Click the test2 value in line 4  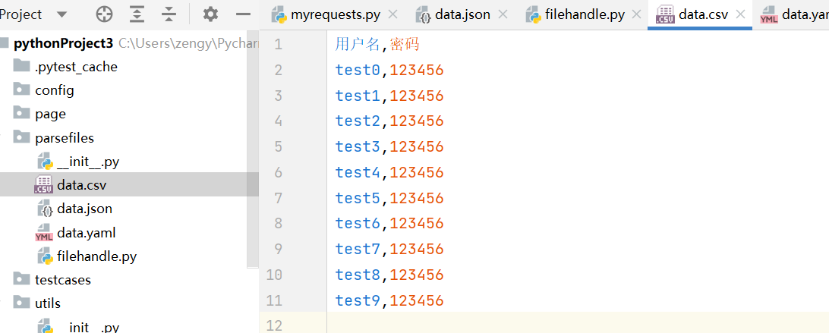358,121
